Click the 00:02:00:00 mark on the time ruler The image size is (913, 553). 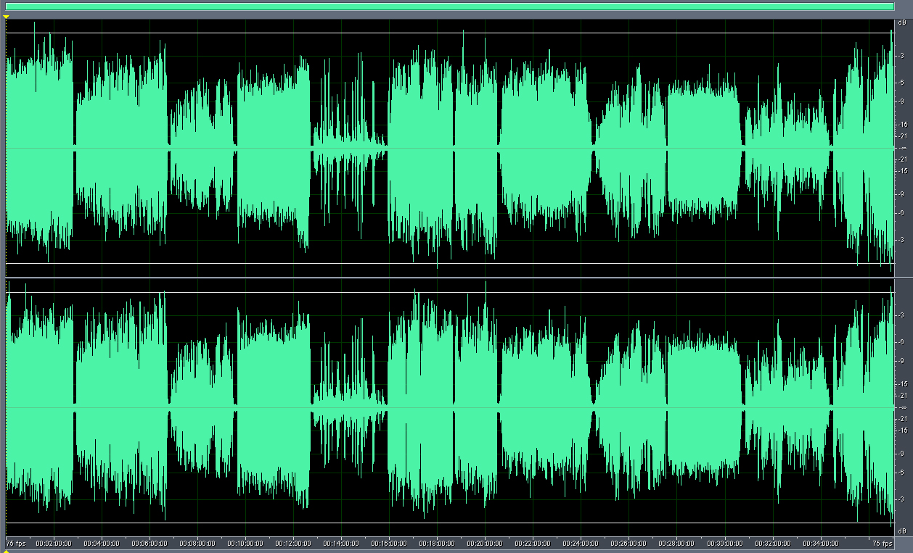[x=54, y=543]
